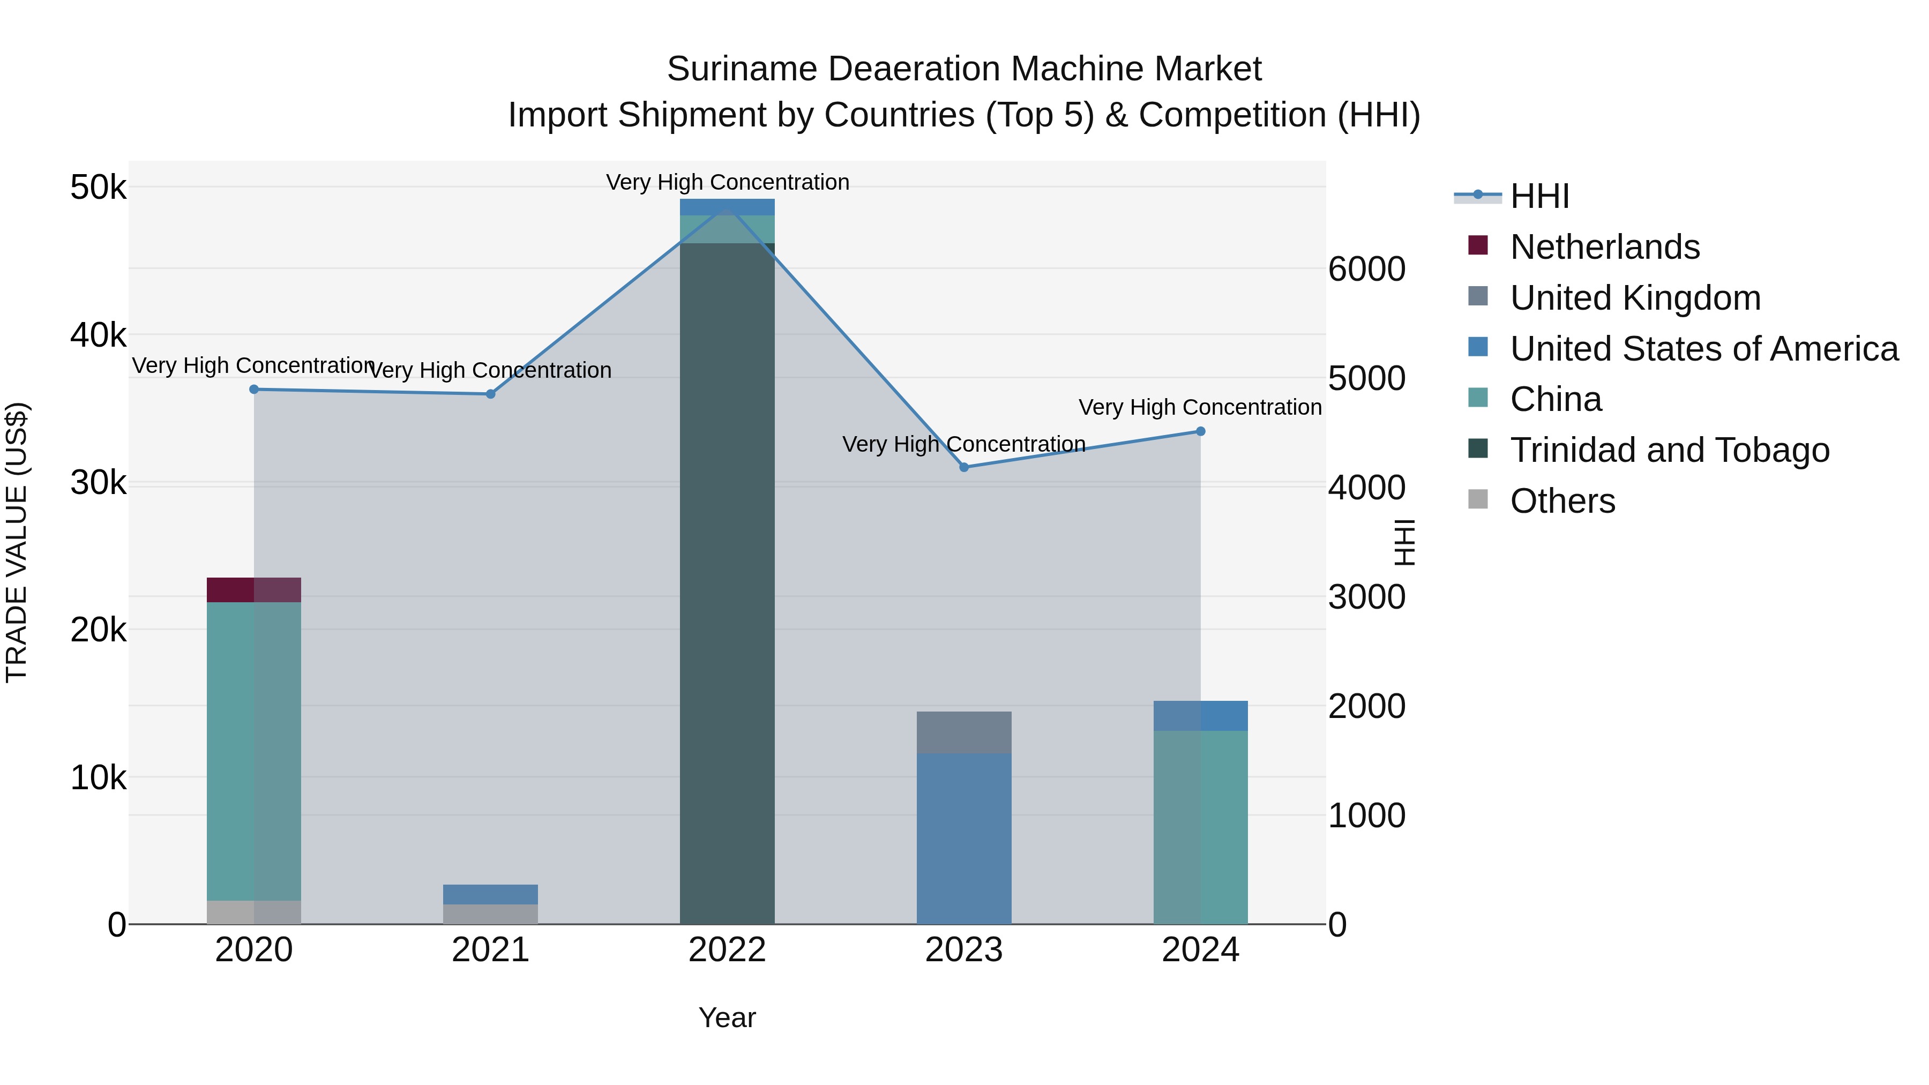Click the 6000 HHI axis tick
This screenshot has width=1929, height=1085.
1366,269
